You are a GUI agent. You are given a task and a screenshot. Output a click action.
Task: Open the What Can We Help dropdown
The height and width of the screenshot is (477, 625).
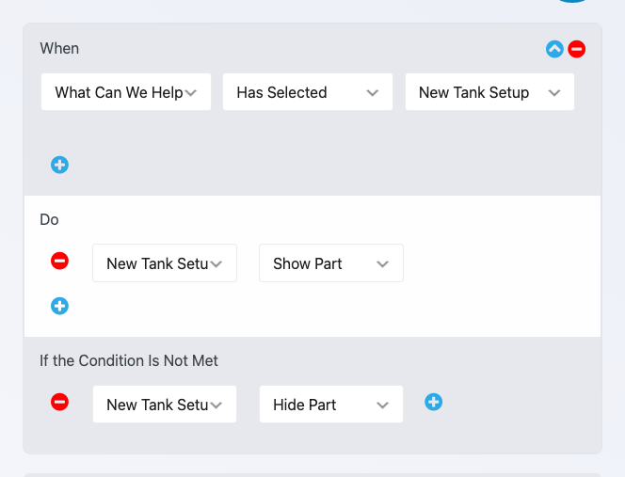(x=126, y=92)
